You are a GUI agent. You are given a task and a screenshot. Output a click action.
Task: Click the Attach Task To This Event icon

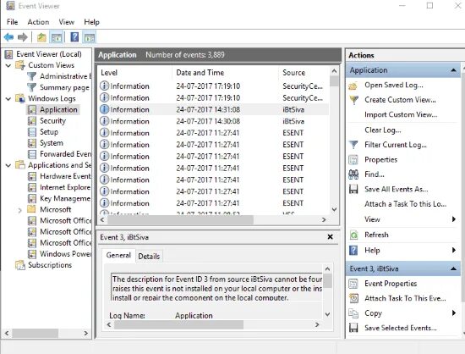pyautogui.click(x=353, y=298)
